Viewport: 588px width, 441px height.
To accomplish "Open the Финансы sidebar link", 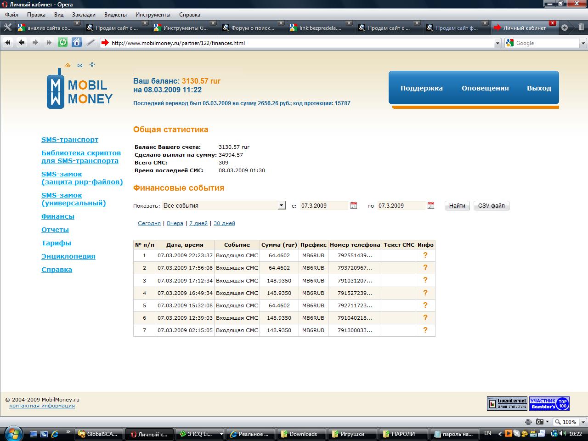I will [x=58, y=216].
